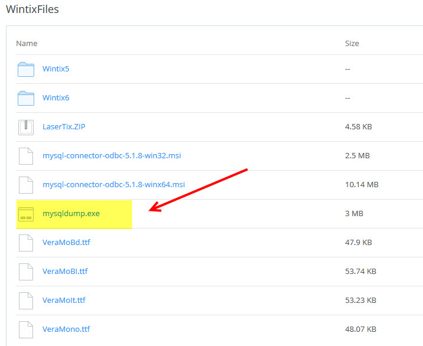Select the mysql-connector win32.msi file icon

(x=26, y=156)
